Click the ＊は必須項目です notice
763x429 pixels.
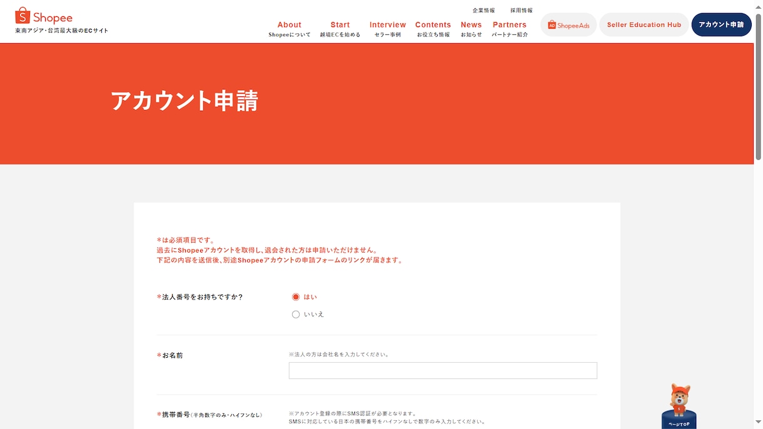click(186, 240)
